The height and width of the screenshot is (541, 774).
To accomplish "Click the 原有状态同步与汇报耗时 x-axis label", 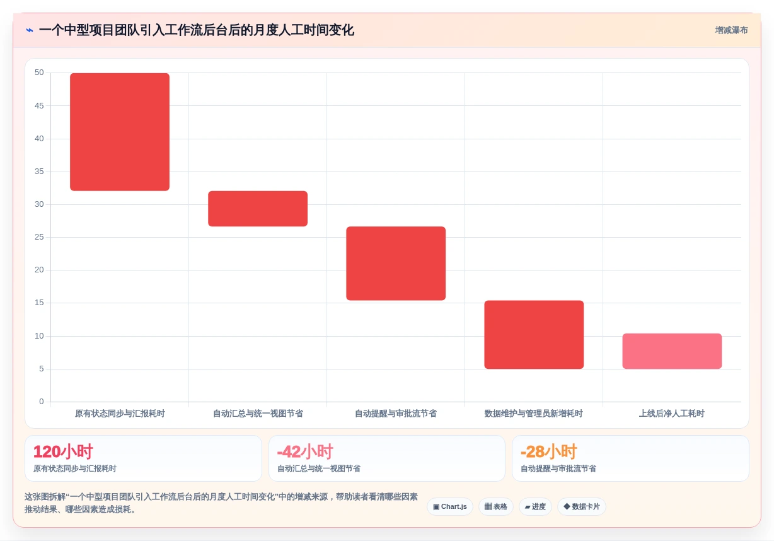I will pyautogui.click(x=120, y=414).
